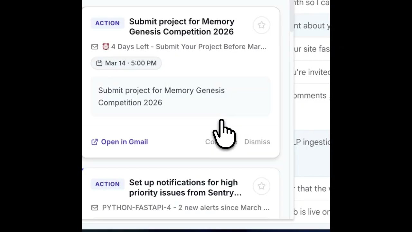
Task: Click the calendar icon in the Mar 14 chip
Action: click(x=99, y=63)
